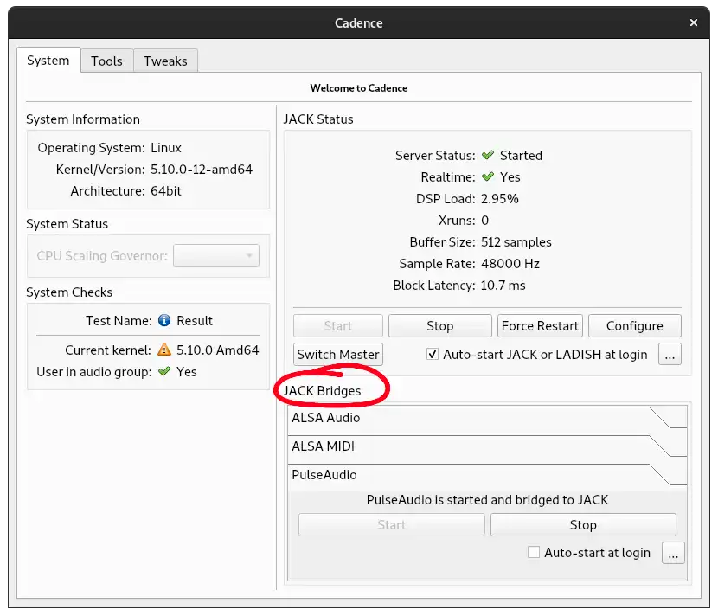Open PulseAudio auto-start options ellipsis button
The width and height of the screenshot is (718, 616).
click(x=673, y=553)
